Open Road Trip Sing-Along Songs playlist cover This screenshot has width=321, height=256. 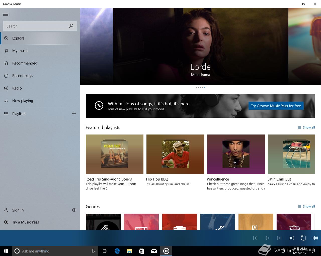(x=115, y=154)
